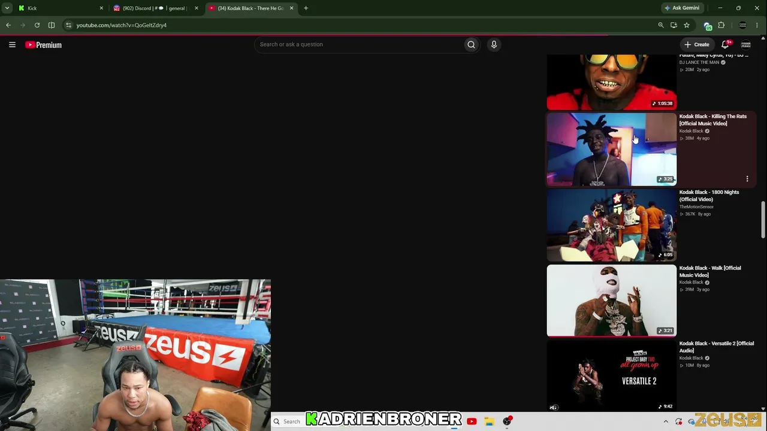Click Ask Gemini button
767x431 pixels.
pyautogui.click(x=682, y=8)
